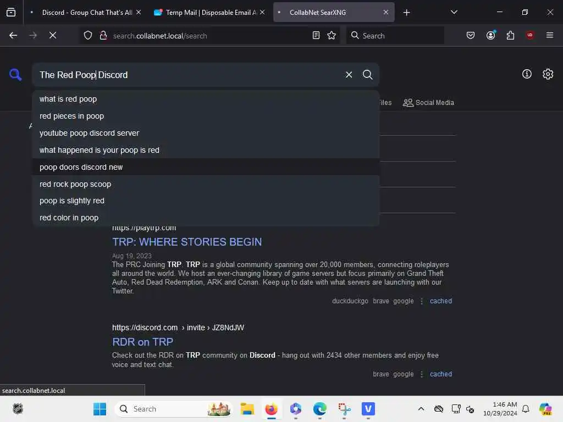Open Firefox application hamburger menu
This screenshot has height=422, width=563.
click(549, 35)
